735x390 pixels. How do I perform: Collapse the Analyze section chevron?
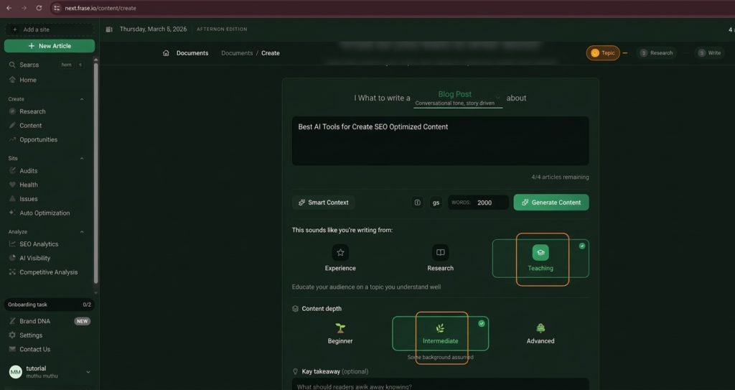[82, 232]
